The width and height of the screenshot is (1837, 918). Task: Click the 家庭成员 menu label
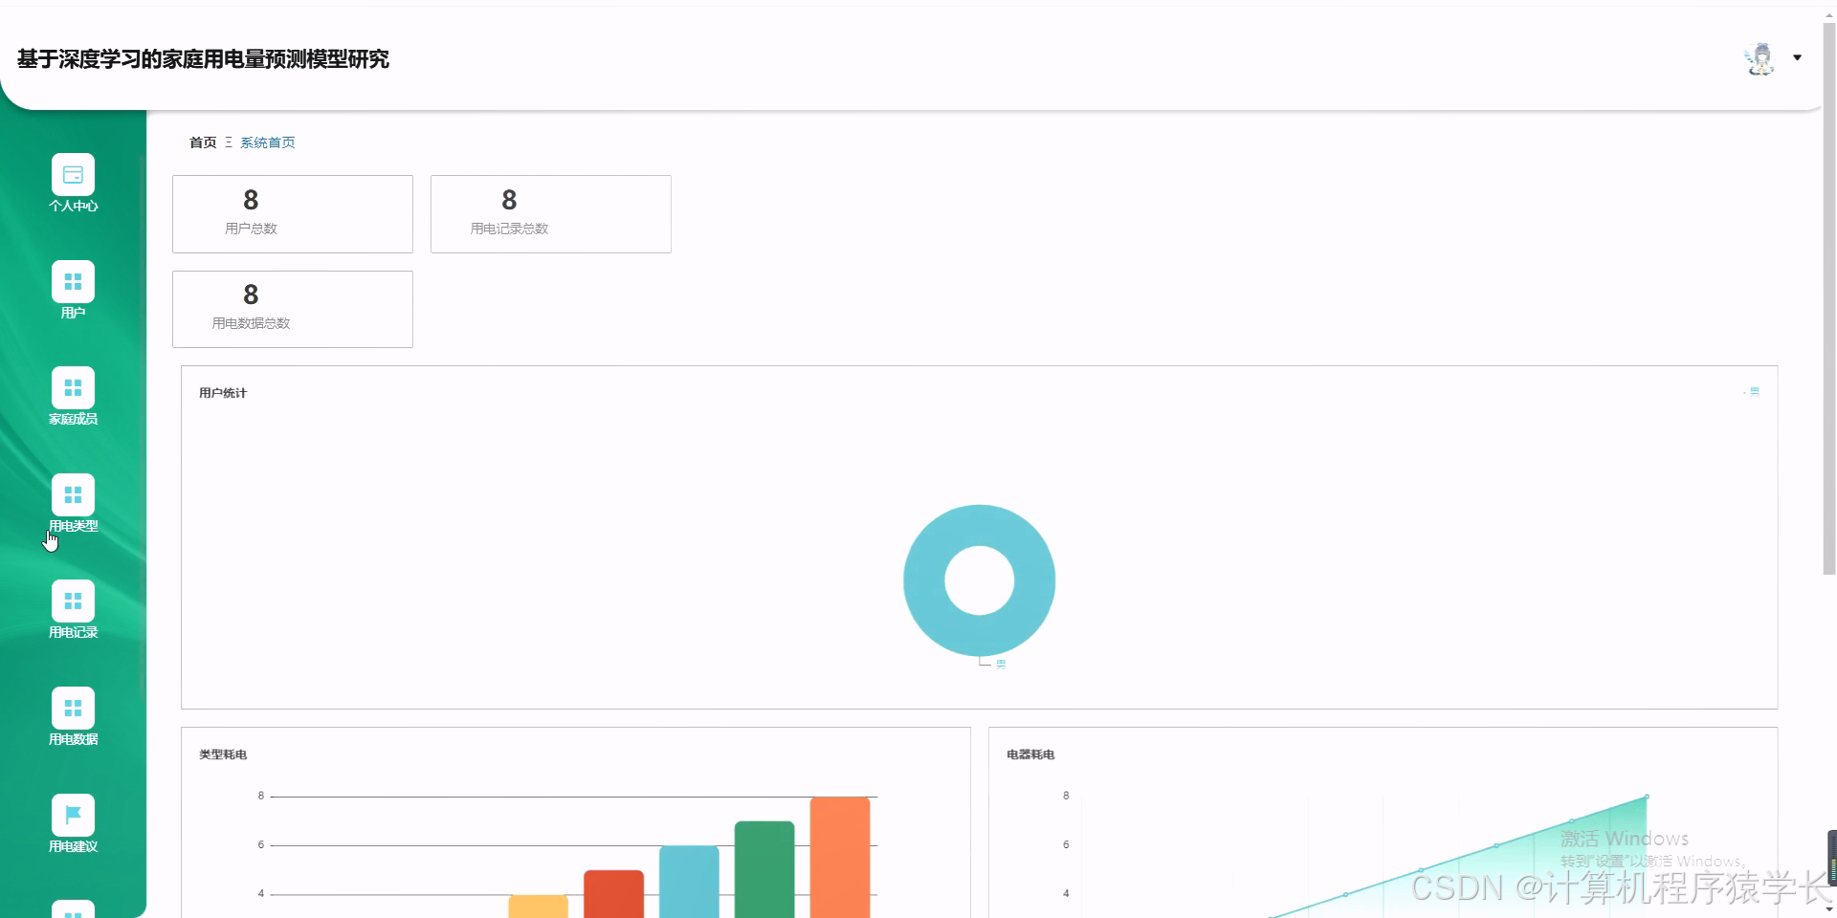pyautogui.click(x=73, y=419)
